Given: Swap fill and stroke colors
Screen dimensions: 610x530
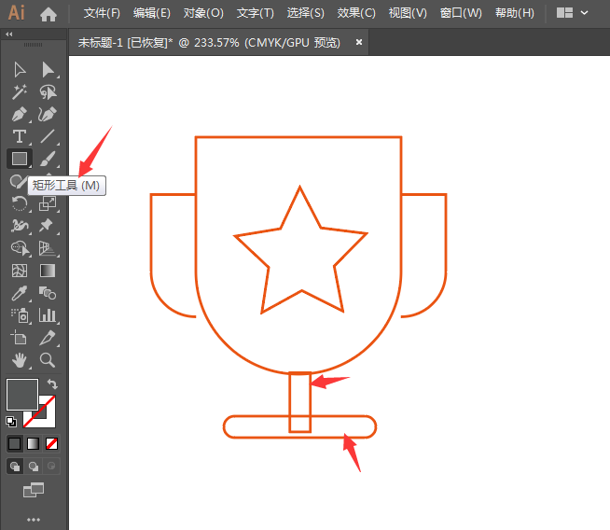Looking at the screenshot, I should (x=52, y=384).
